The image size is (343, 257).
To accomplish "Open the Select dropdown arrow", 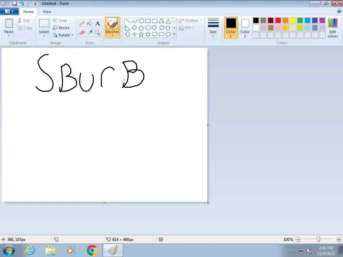I will [44, 36].
